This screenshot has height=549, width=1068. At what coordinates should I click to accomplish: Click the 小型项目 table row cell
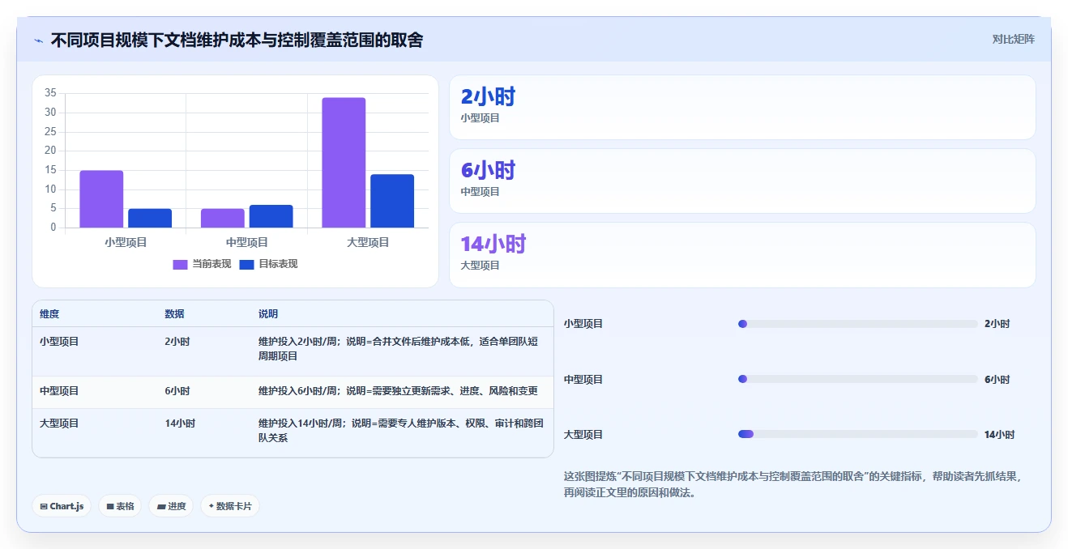click(x=59, y=342)
